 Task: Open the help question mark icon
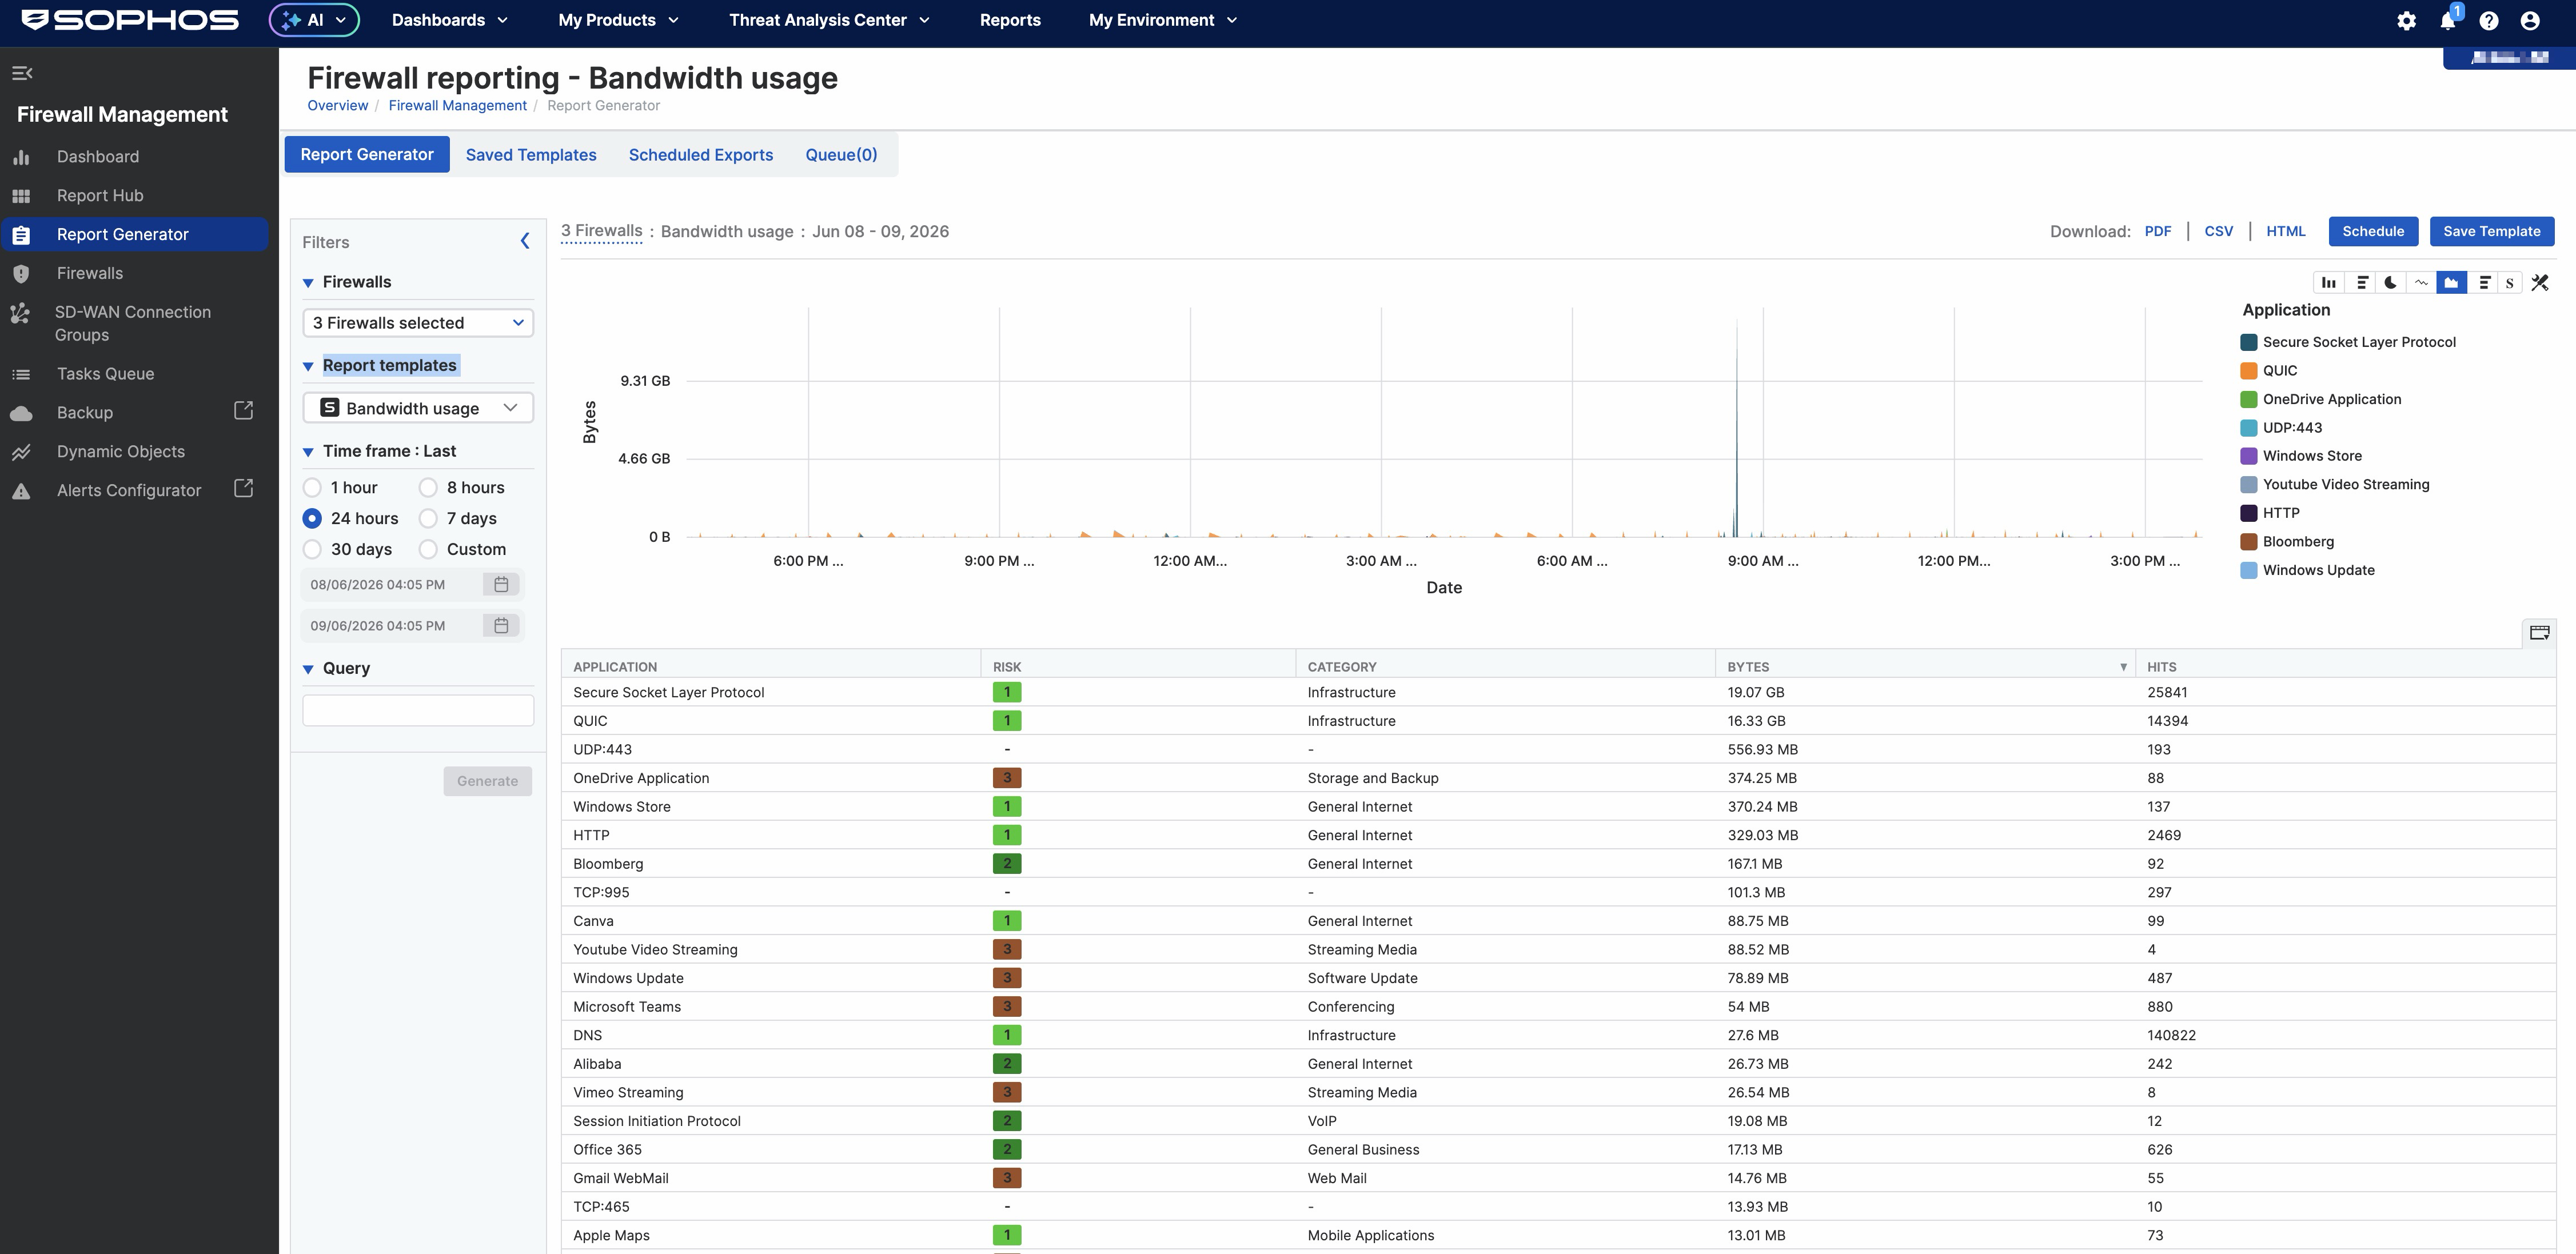(x=2489, y=21)
